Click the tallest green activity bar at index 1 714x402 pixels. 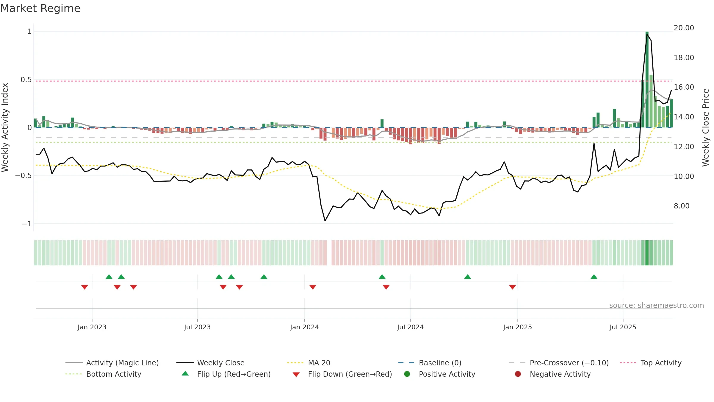point(647,80)
